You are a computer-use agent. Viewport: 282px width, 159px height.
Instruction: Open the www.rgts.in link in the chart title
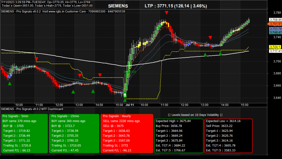[x=56, y=12]
